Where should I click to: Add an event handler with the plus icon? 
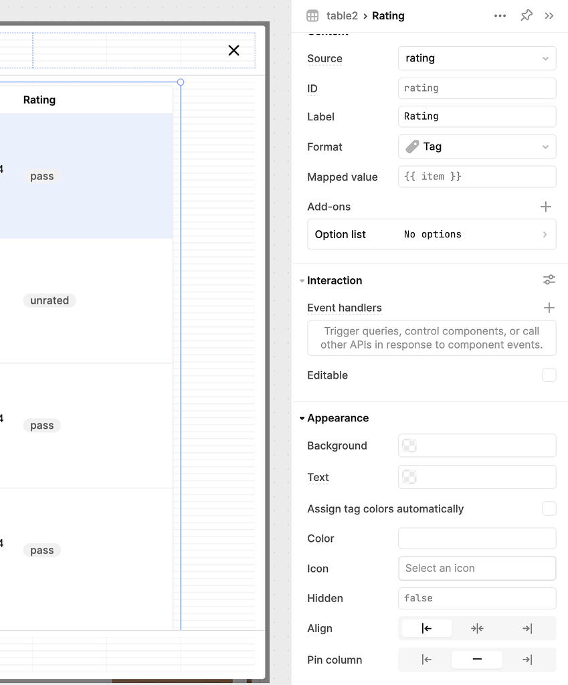click(549, 308)
